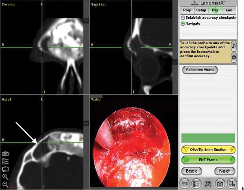244x190 pixels.
Task: Click arrow on right of OliveTip selector
Action: click(x=232, y=149)
